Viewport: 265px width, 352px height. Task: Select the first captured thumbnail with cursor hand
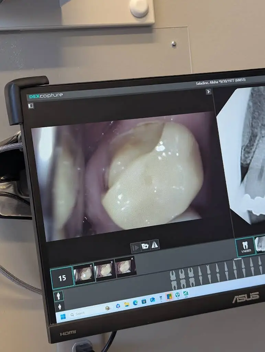click(84, 274)
